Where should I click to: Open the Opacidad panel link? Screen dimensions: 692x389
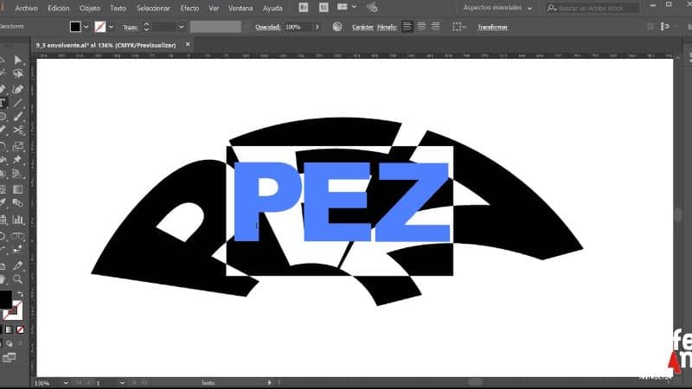(x=267, y=27)
